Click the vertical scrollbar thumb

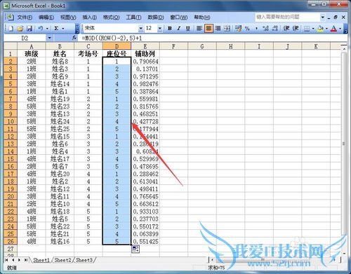[343, 144]
